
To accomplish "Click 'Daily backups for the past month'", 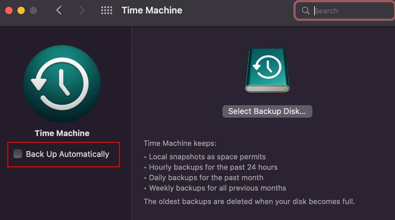I will tap(206, 178).
